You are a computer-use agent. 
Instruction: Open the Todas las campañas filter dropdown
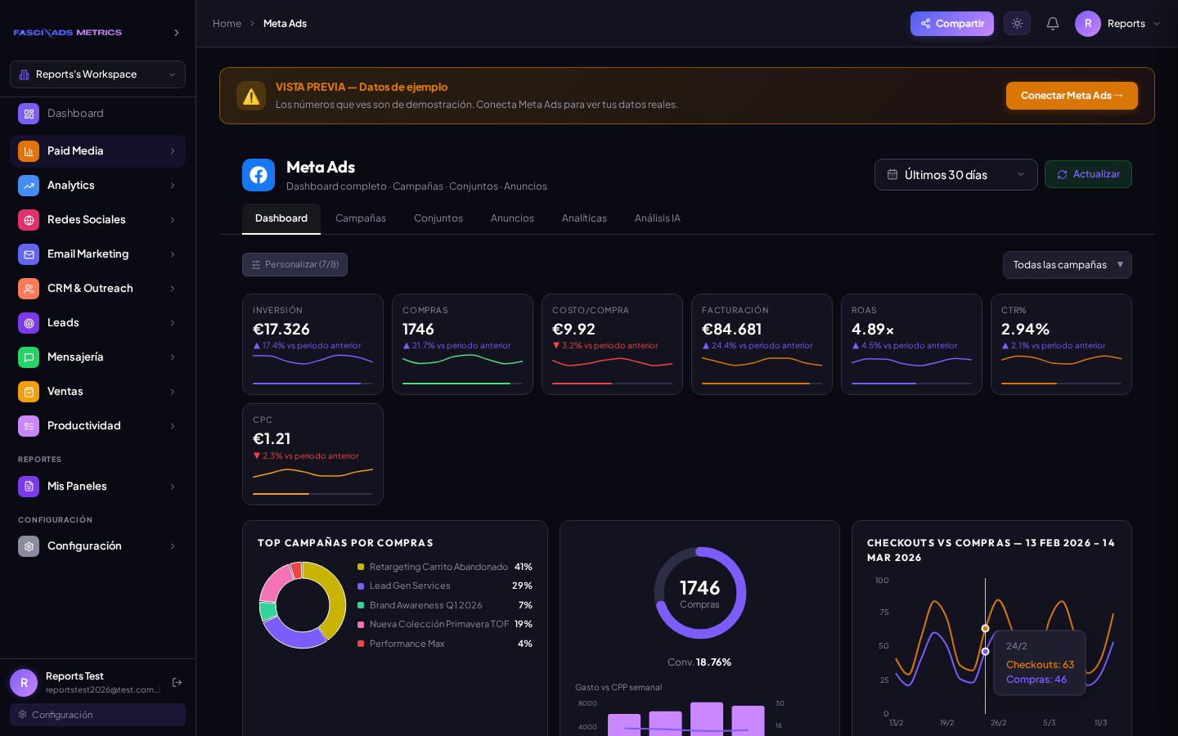click(x=1068, y=265)
